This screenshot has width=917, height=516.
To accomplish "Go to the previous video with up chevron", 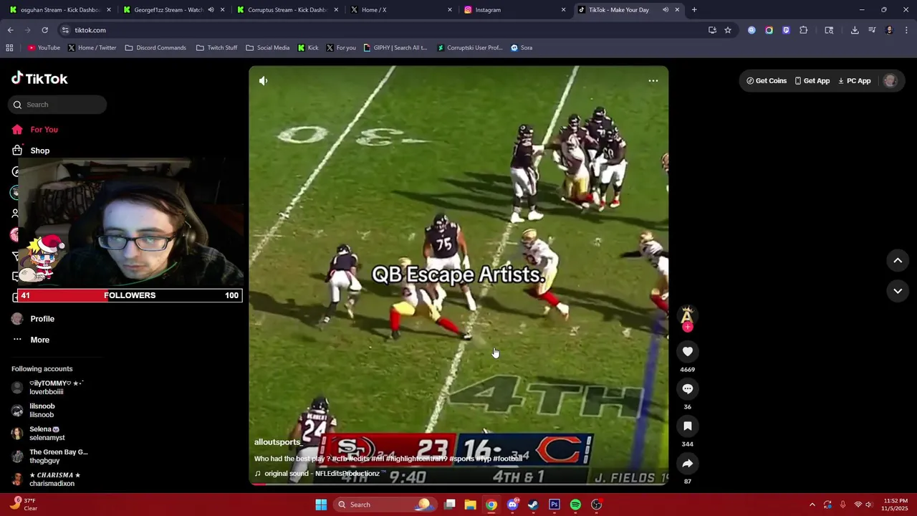I will tap(898, 260).
